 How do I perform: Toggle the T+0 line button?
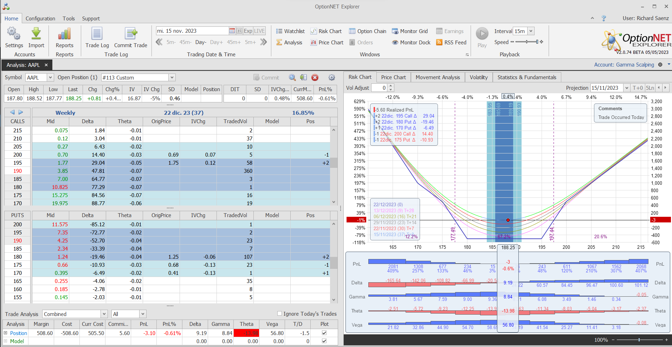pyautogui.click(x=638, y=88)
